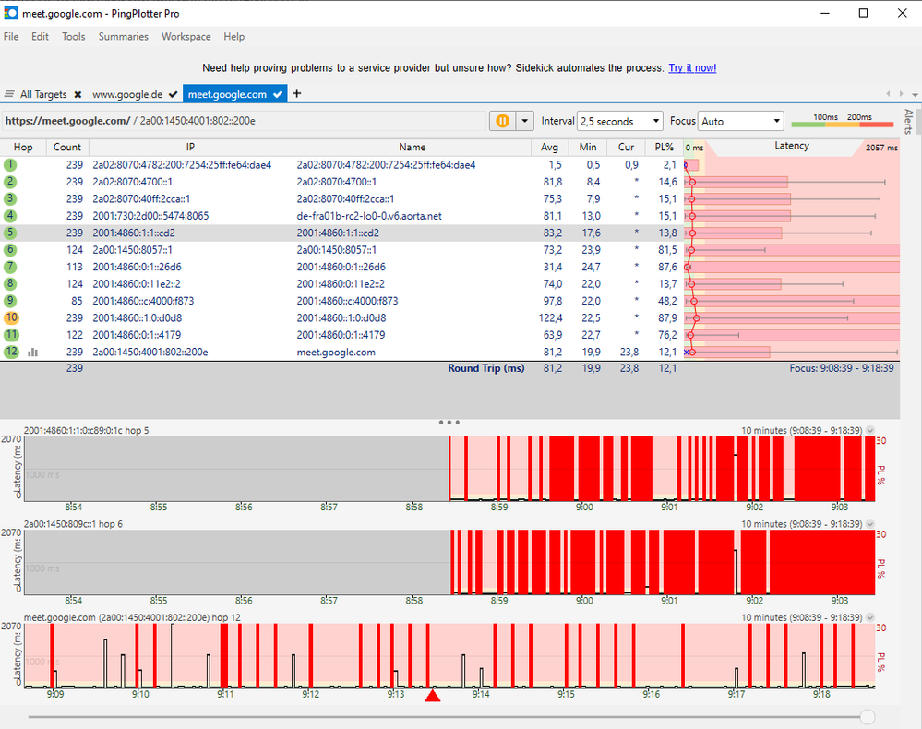The image size is (922, 729).
Task: Open the Summaries menu
Action: (124, 37)
